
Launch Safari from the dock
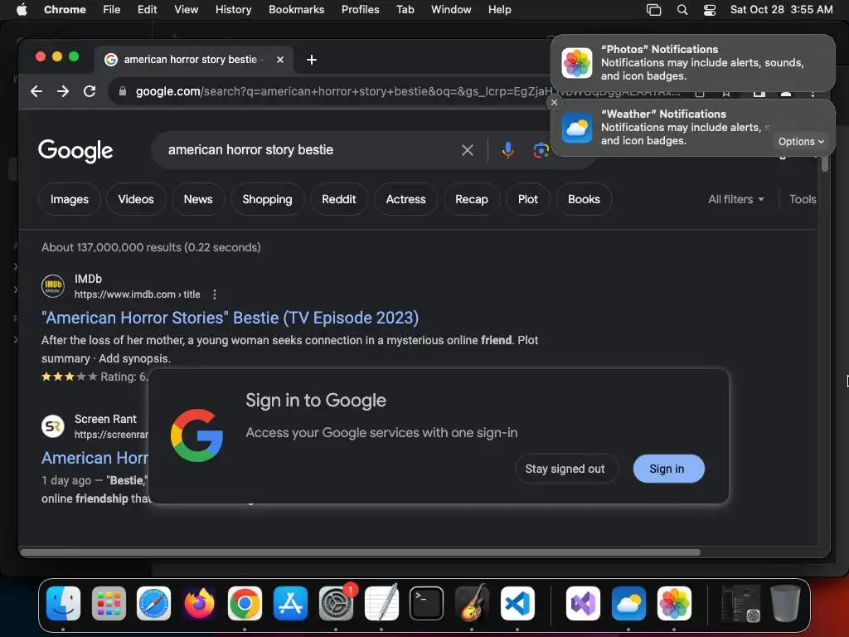click(x=153, y=603)
